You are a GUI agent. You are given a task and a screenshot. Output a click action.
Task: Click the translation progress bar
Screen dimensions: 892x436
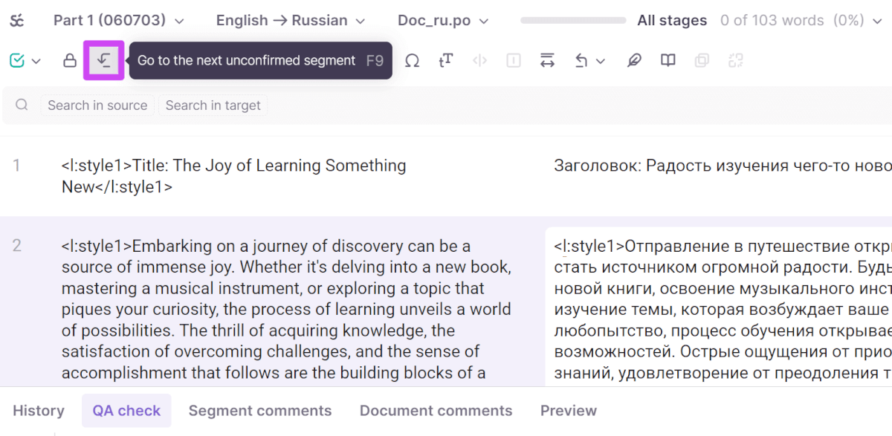[574, 21]
